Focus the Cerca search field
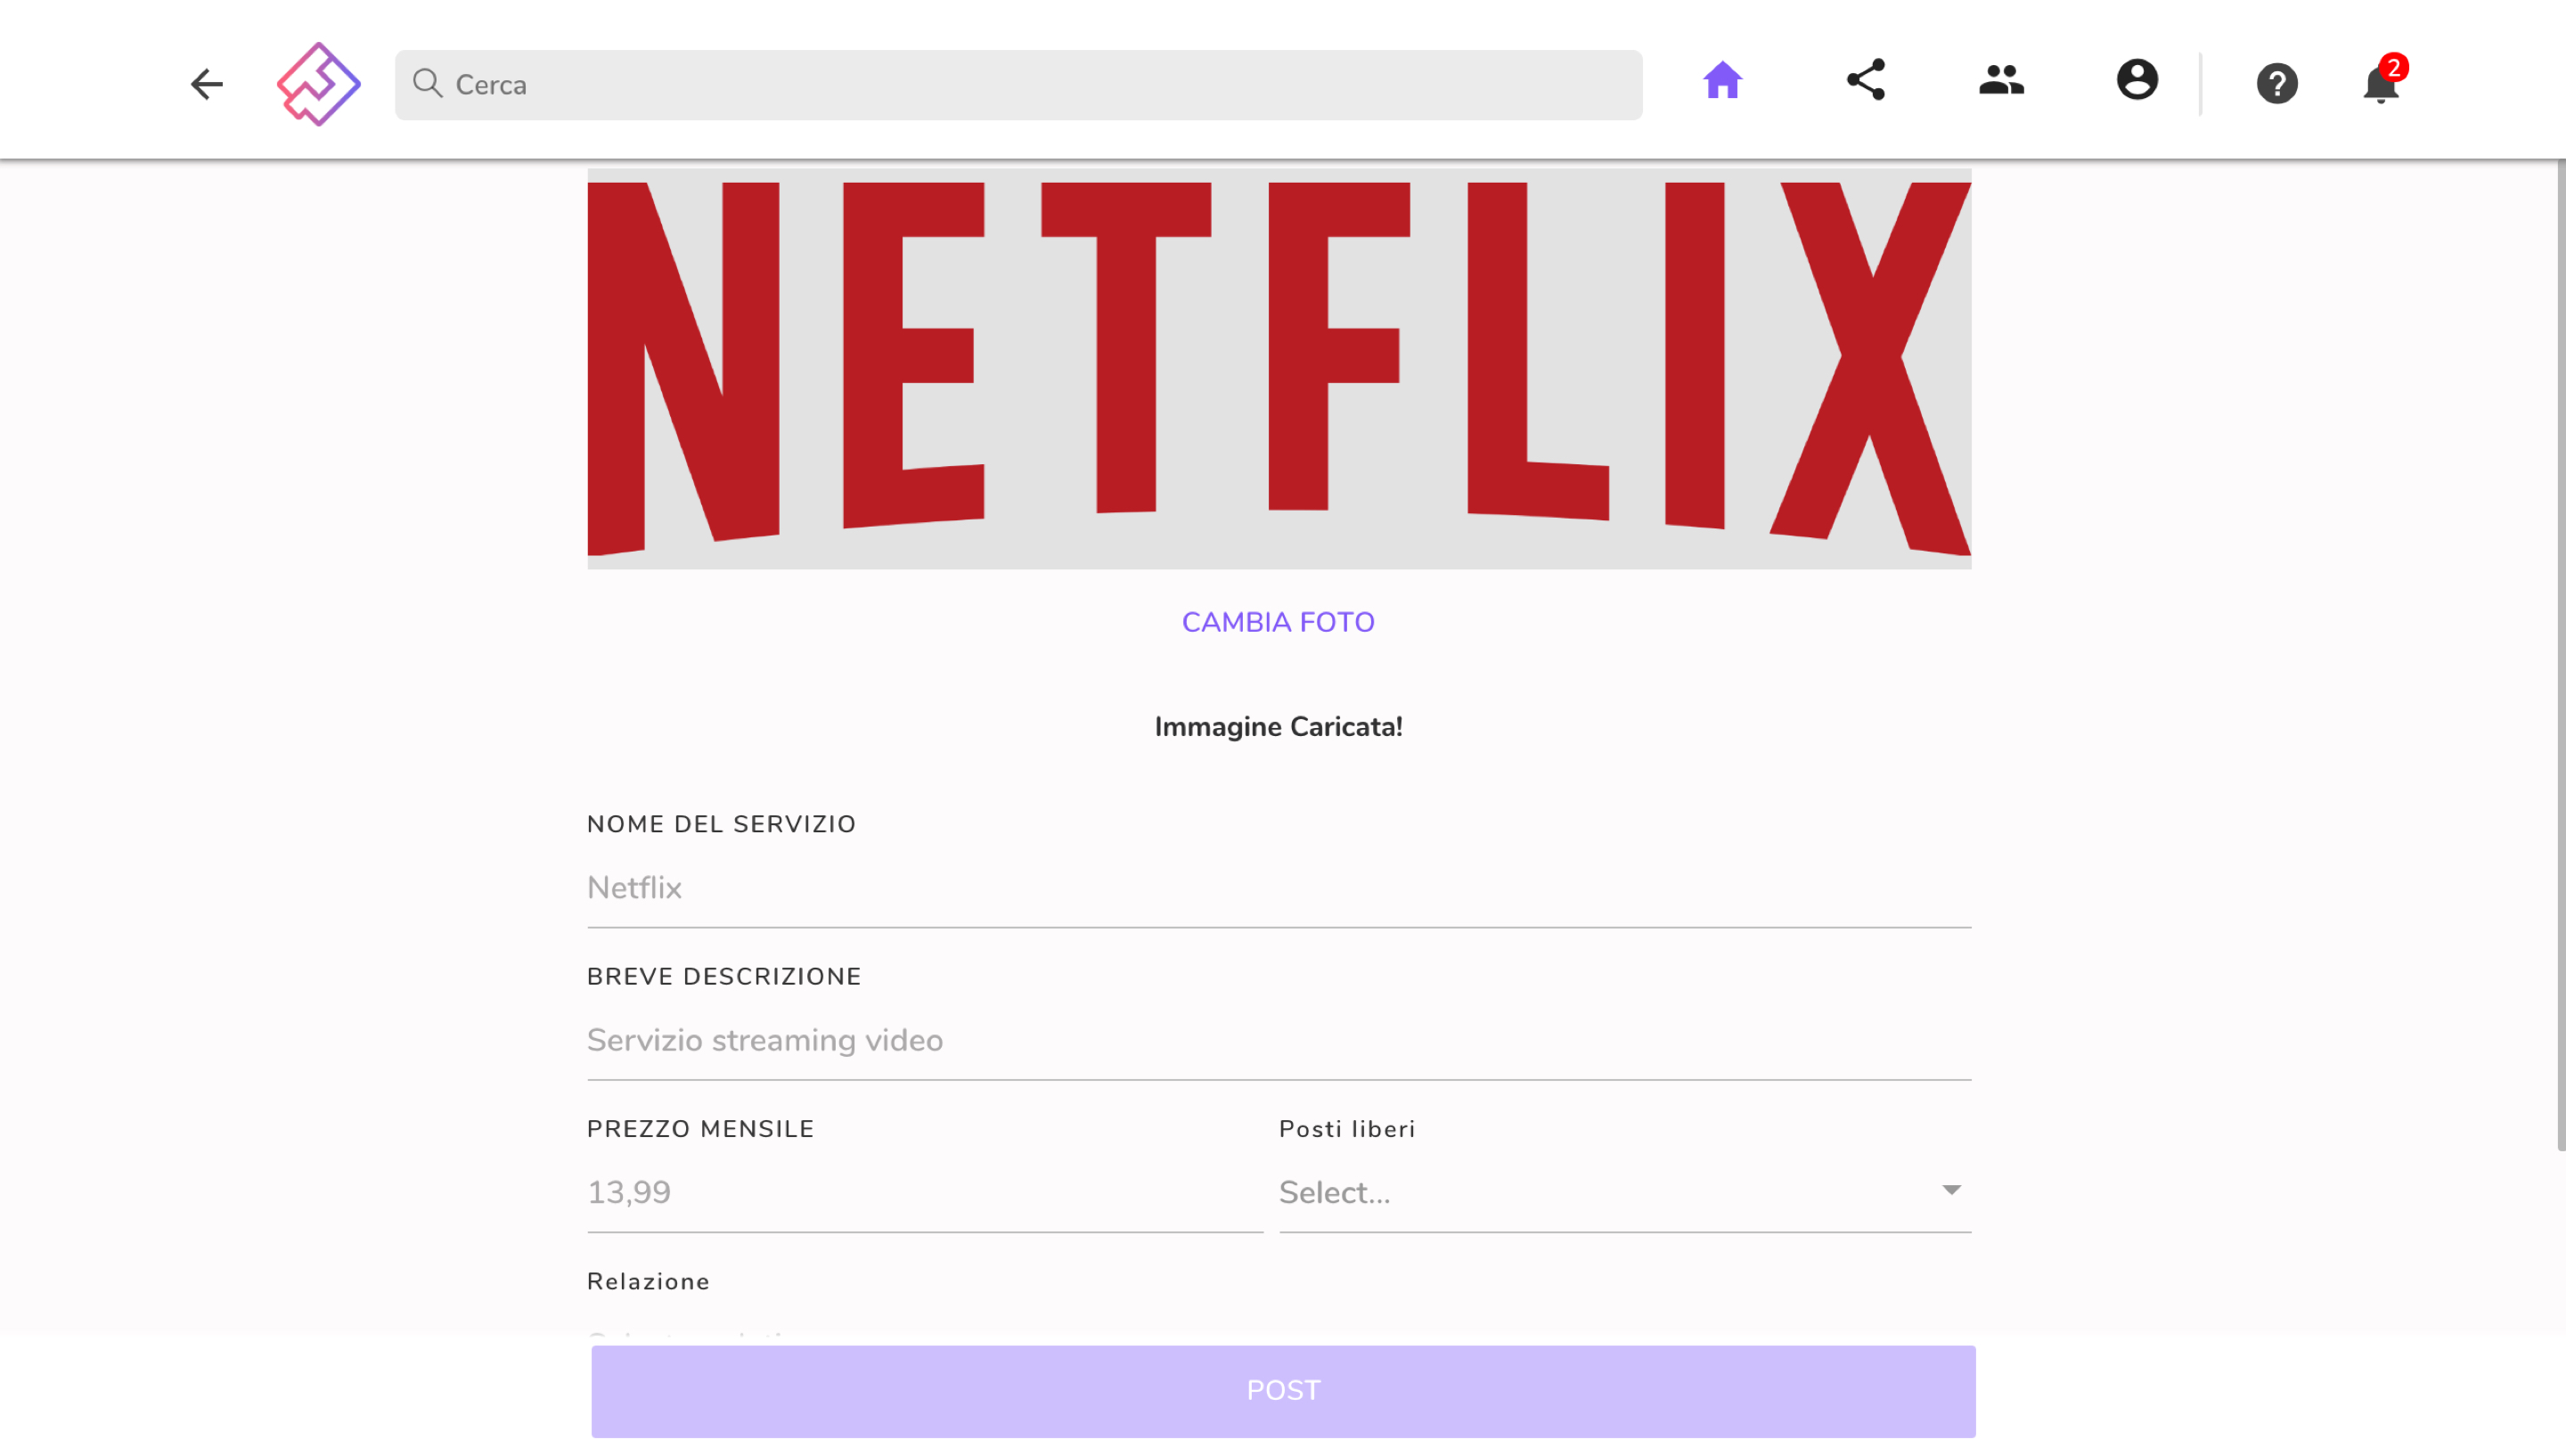This screenshot has width=2566, height=1456. [x=1017, y=85]
